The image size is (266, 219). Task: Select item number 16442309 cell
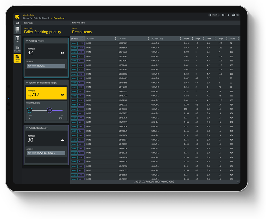point(123,87)
